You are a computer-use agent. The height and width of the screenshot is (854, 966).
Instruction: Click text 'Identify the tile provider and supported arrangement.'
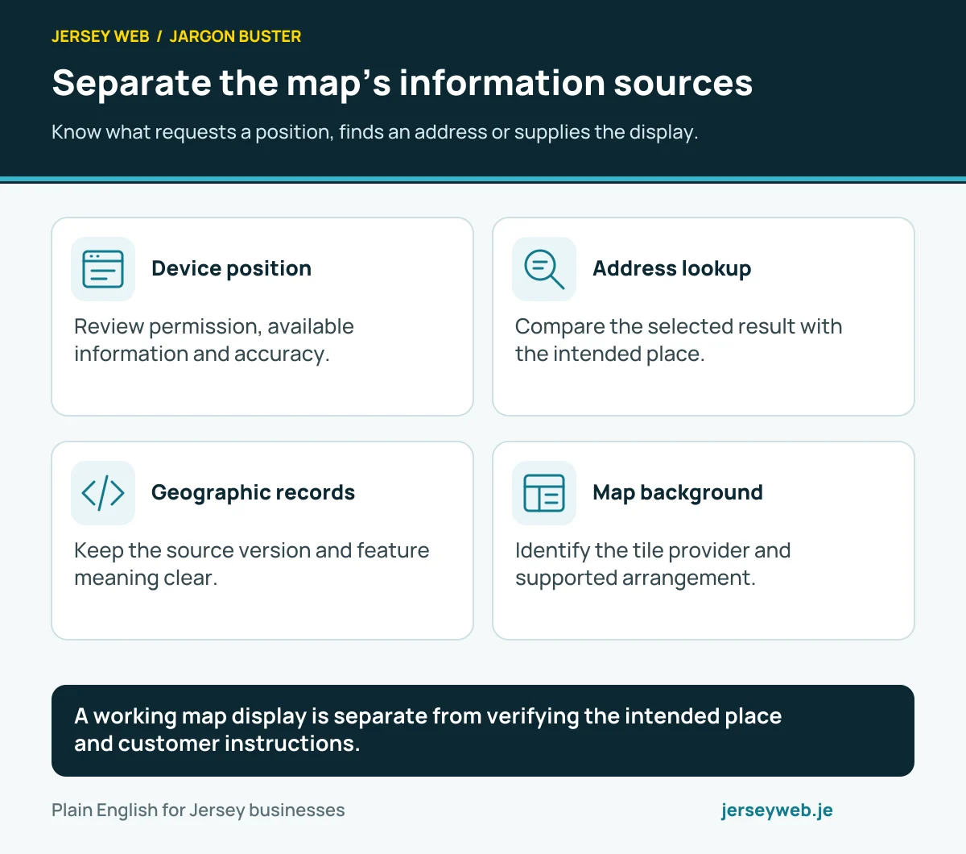coord(653,564)
